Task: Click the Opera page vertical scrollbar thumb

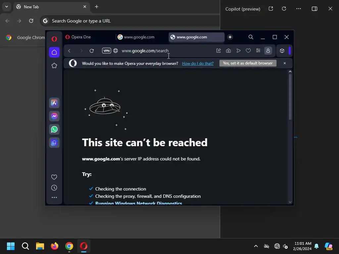Action: 290,97
